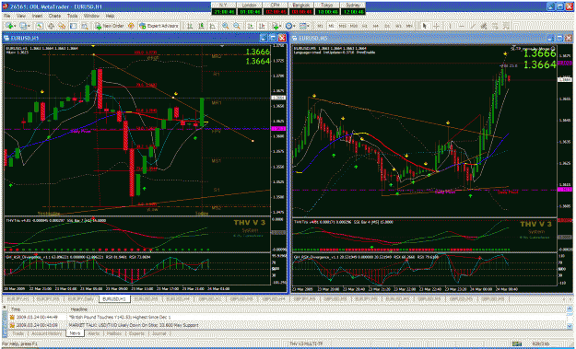Expand the New Chart dropdown arrow
576x349 pixels.
click(15, 26)
